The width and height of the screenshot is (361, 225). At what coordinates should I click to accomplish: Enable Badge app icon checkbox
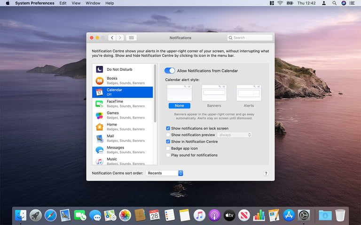pyautogui.click(x=168, y=149)
